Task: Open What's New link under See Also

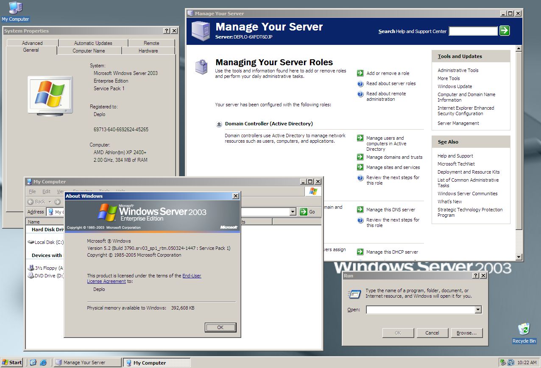Action: tap(450, 202)
